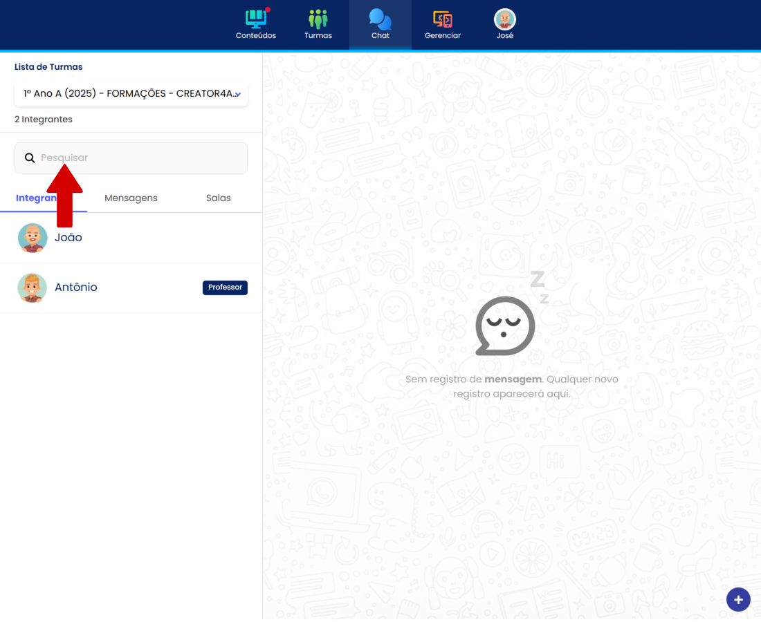Click the sleeping chat bubble icon

pos(505,326)
